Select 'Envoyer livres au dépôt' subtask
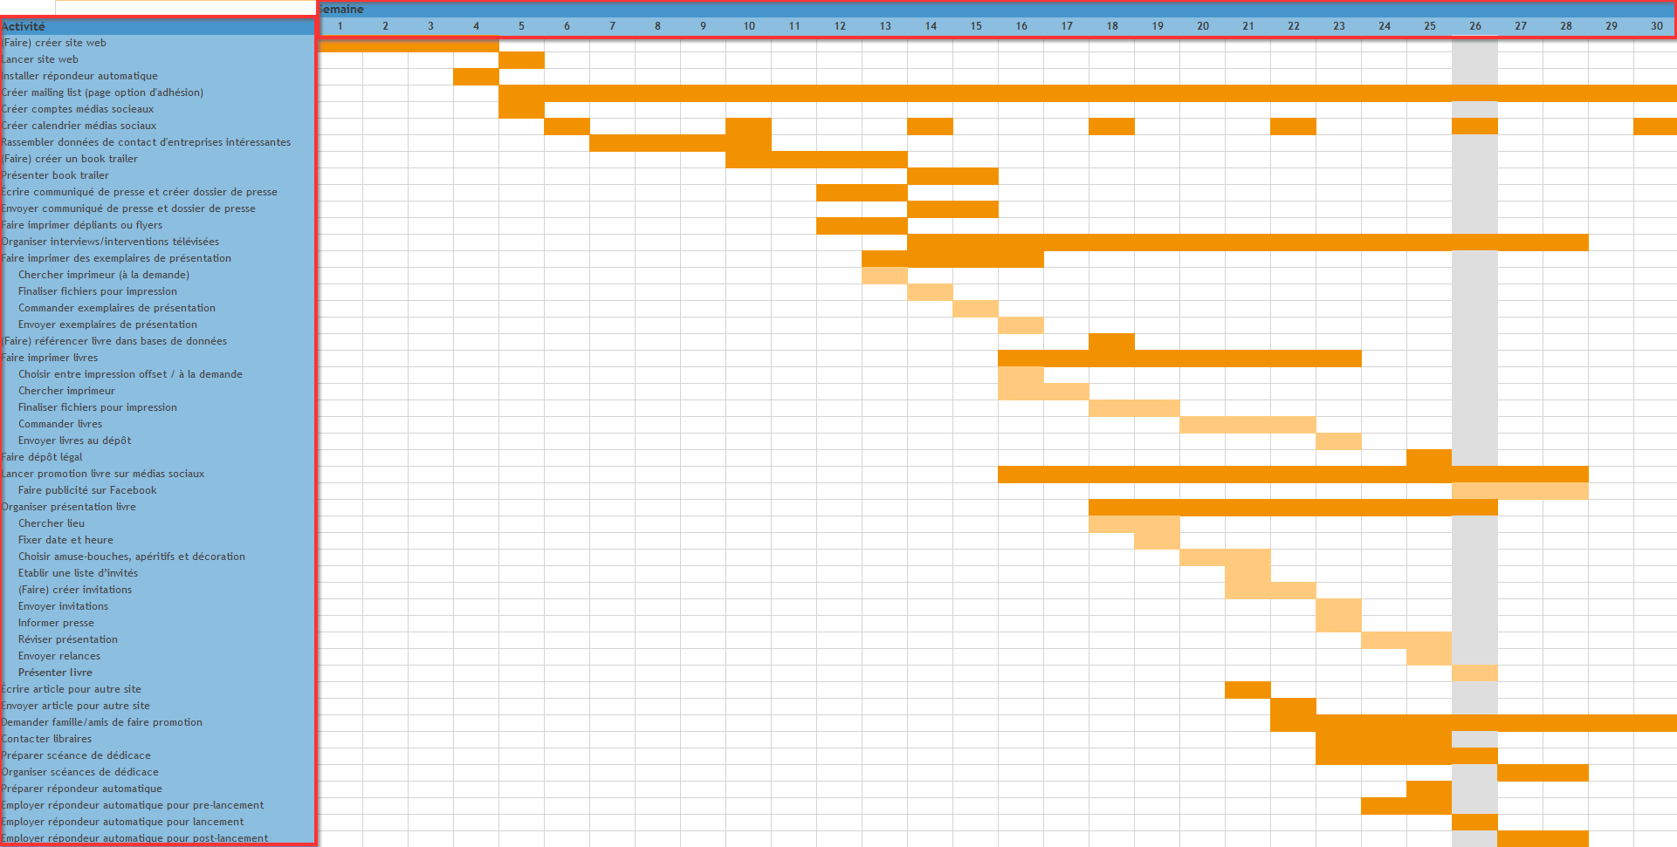1677x847 pixels. click(158, 441)
